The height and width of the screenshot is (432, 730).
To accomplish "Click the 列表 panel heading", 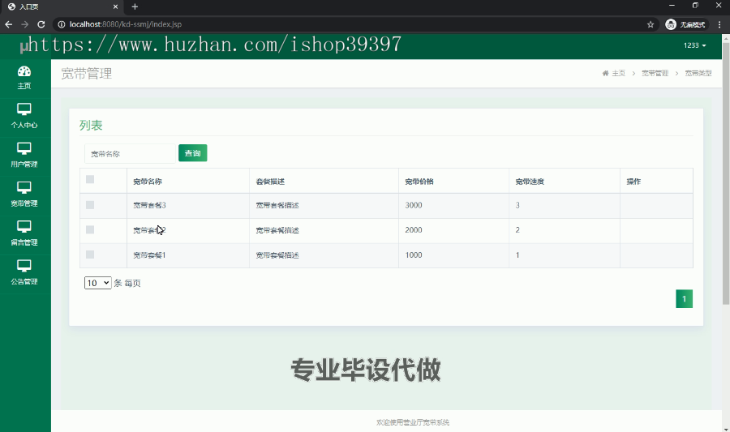I will tap(91, 125).
